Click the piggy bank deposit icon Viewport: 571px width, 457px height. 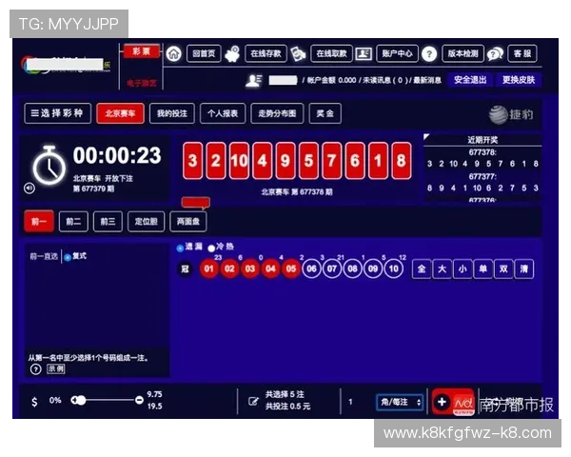pyautogui.click(x=233, y=54)
